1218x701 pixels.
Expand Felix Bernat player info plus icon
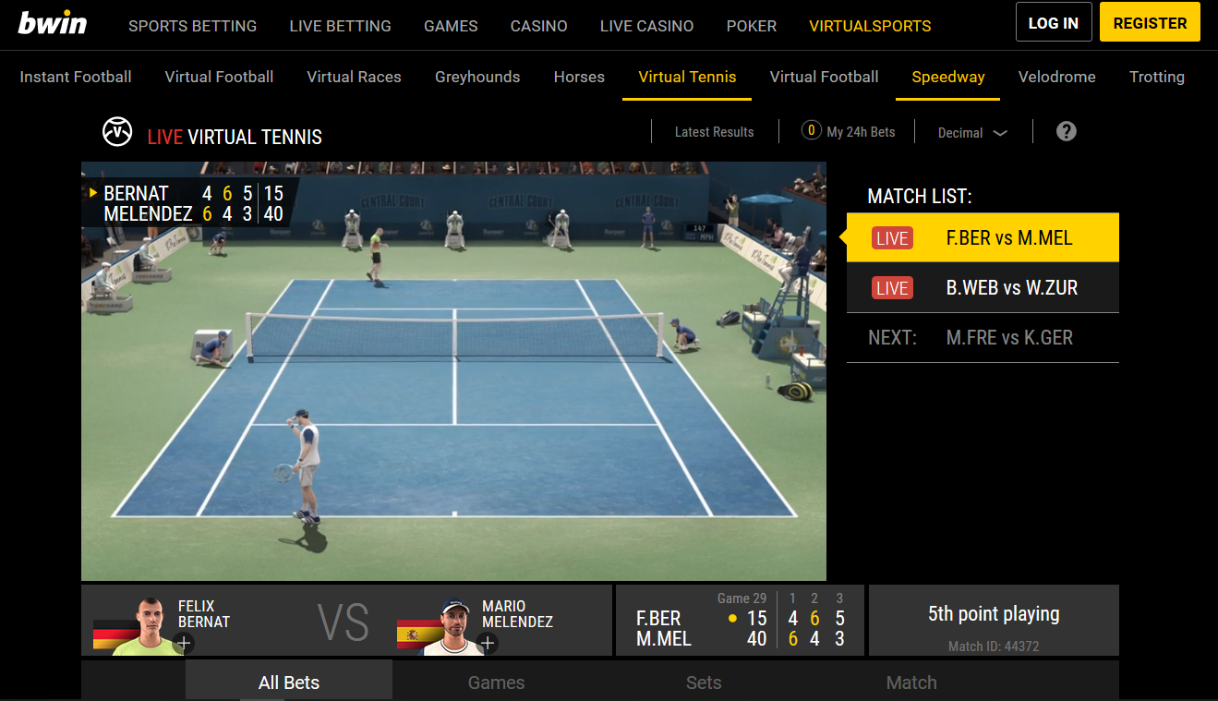183,644
